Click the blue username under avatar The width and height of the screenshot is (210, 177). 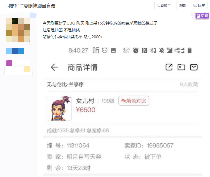(x=15, y=51)
